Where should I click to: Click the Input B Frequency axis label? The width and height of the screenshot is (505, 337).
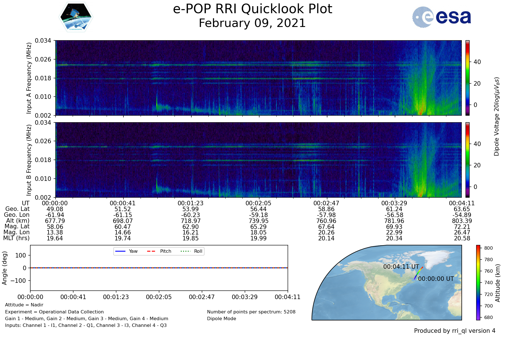click(29, 160)
